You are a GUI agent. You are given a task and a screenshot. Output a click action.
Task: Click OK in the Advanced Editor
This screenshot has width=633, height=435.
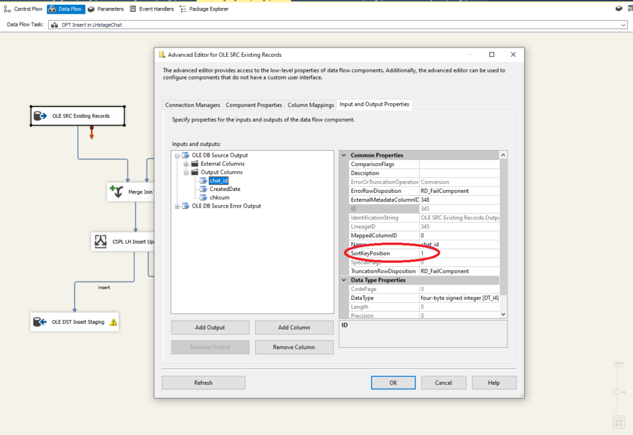click(x=393, y=382)
